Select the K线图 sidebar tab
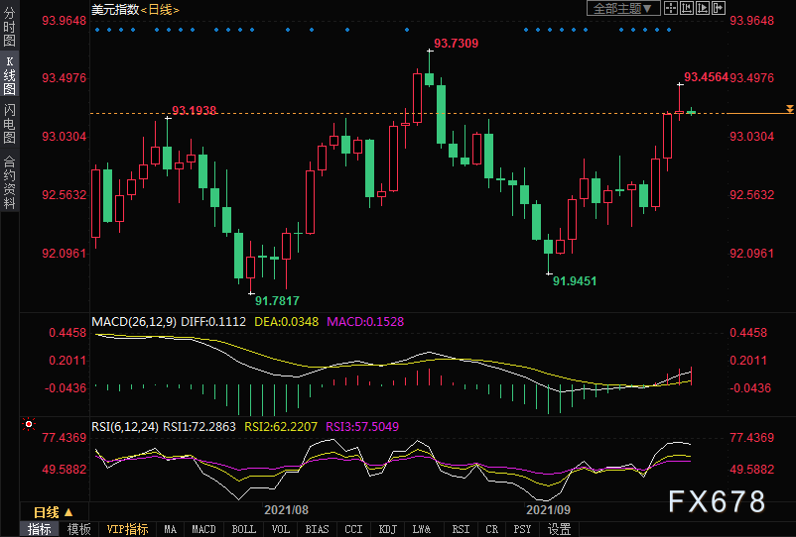796x537 pixels. click(x=9, y=75)
